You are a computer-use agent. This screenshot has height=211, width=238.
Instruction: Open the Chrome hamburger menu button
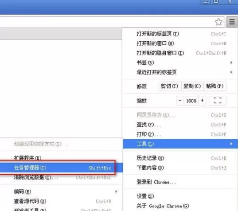[232, 22]
